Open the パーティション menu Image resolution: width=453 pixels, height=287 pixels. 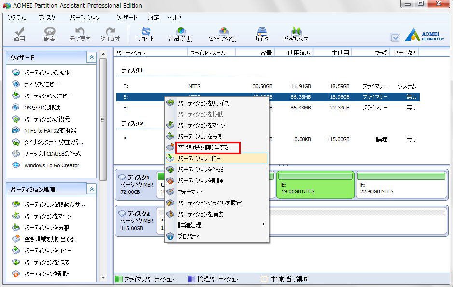click(x=84, y=18)
